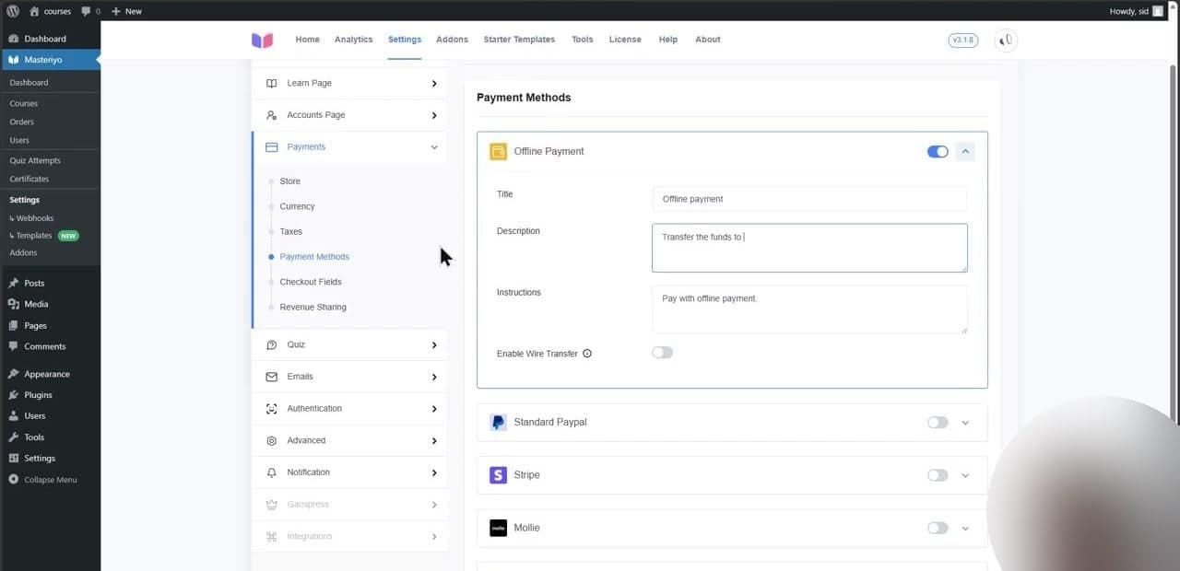
Task: Expand the Accounts Page settings section
Action: tap(349, 115)
